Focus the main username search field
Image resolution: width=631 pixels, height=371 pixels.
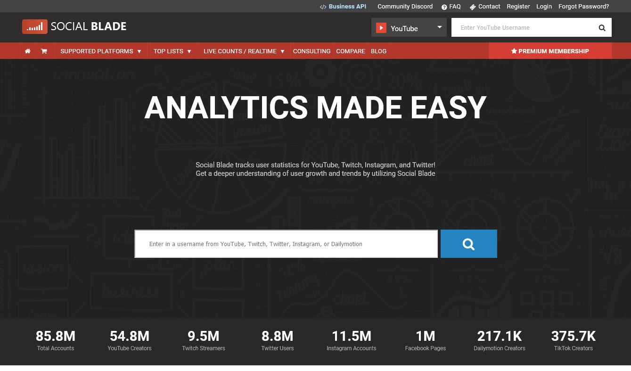pos(286,244)
